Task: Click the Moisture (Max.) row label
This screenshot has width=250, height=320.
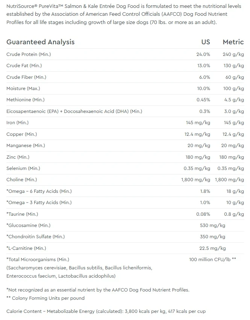Action: coord(23,89)
